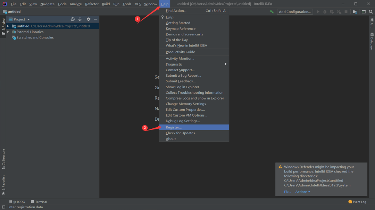Open the Ant tool window

pos(372,23)
